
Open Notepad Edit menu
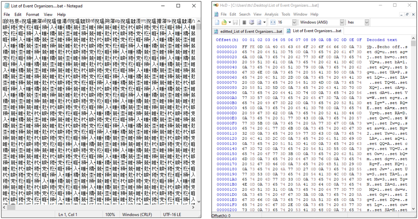(18, 14)
